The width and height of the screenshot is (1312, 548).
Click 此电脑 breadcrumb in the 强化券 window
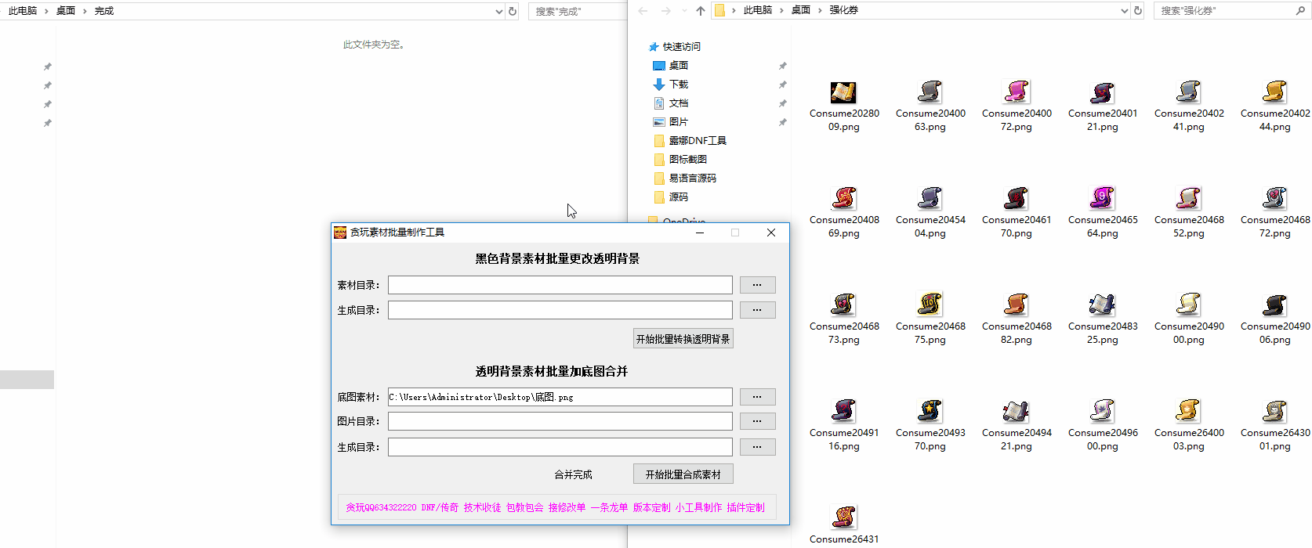tap(758, 10)
